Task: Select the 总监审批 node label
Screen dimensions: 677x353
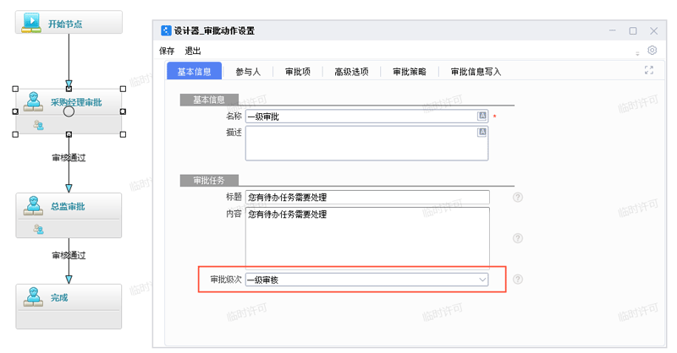Action: [x=68, y=206]
